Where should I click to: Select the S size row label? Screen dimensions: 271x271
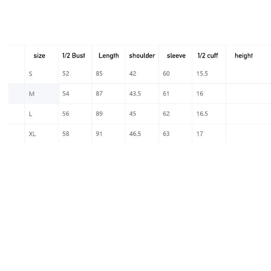click(31, 74)
